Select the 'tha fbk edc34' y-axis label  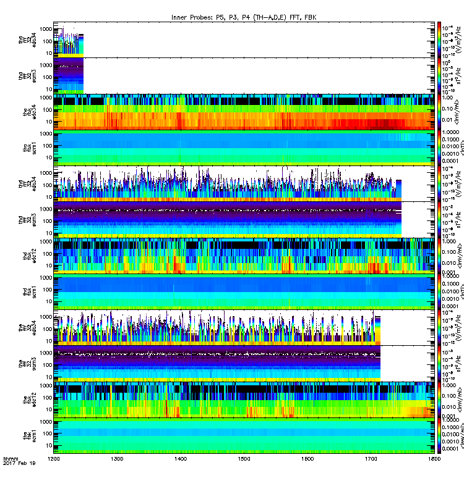click(30, 112)
